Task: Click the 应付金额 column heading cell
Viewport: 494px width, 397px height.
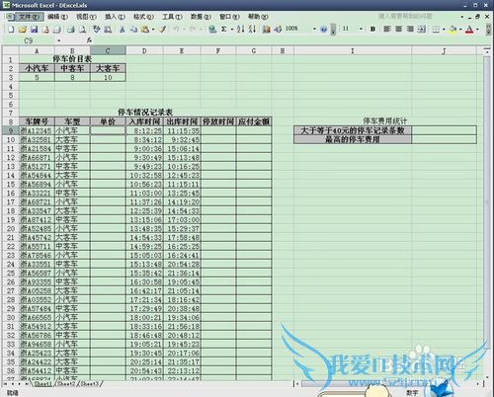Action: [254, 121]
